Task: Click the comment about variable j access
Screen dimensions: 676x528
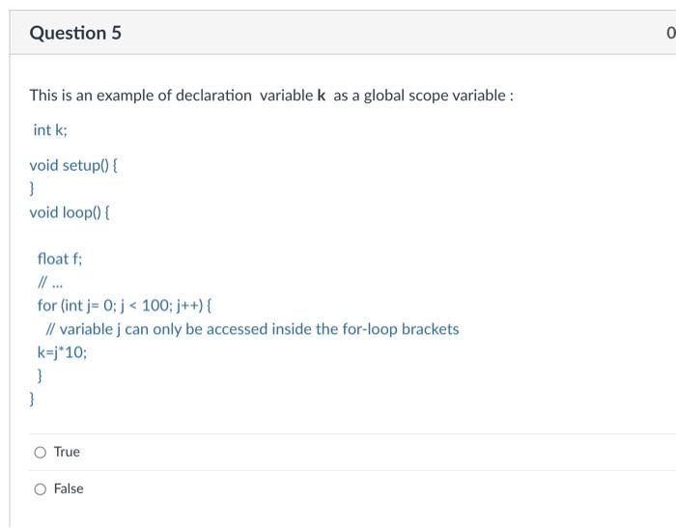Action: click(253, 329)
